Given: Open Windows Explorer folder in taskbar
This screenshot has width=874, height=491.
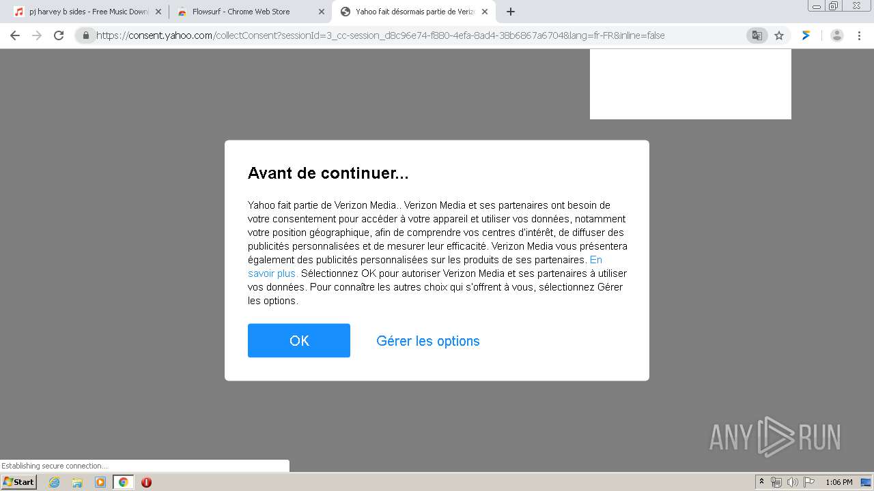Looking at the screenshot, I should (77, 482).
